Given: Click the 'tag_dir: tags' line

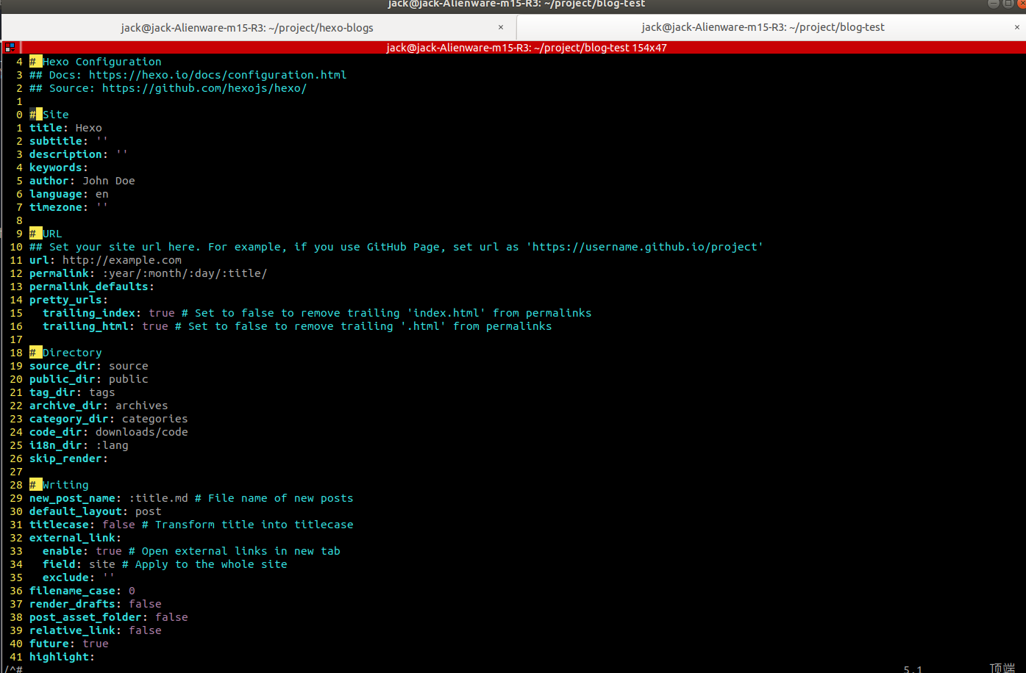Looking at the screenshot, I should (x=72, y=392).
